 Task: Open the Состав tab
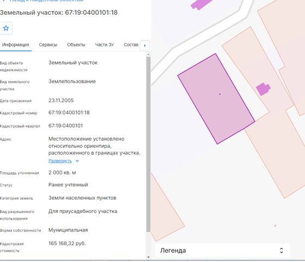click(x=131, y=45)
